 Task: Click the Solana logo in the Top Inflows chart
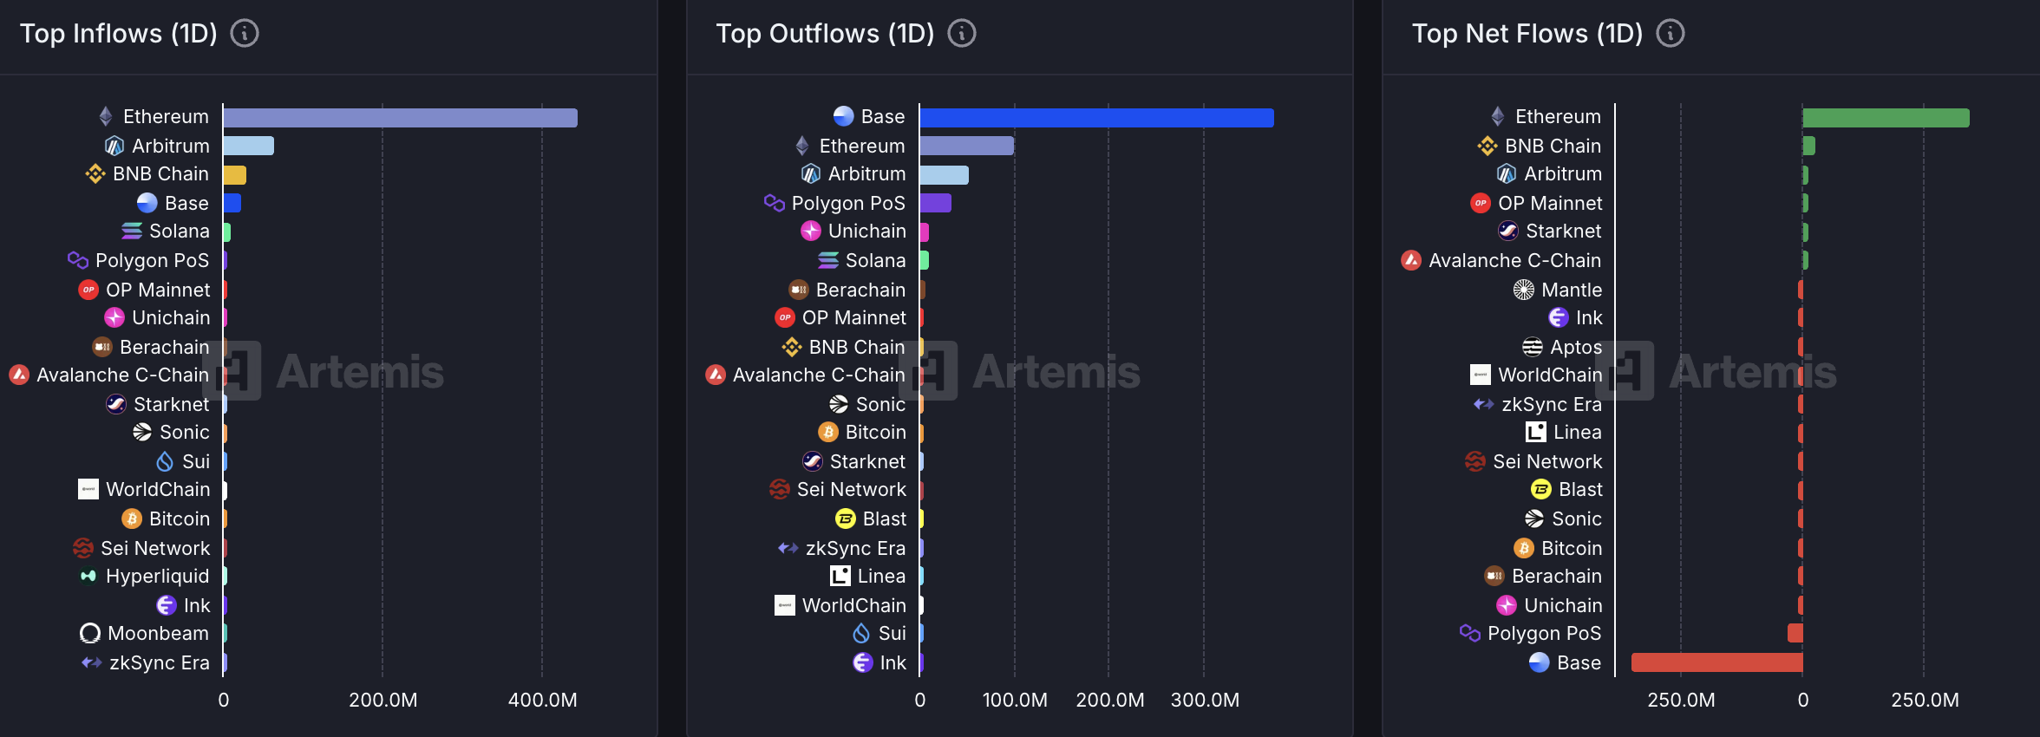click(x=132, y=231)
